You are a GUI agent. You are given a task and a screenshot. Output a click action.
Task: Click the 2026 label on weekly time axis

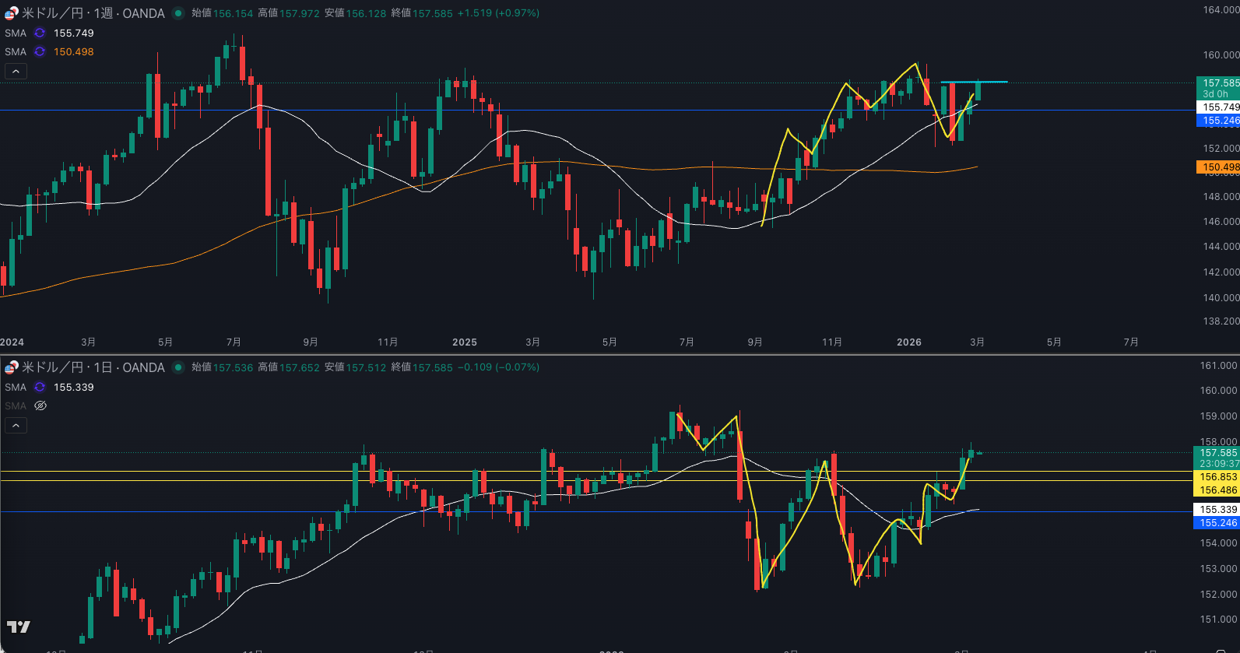pyautogui.click(x=908, y=342)
